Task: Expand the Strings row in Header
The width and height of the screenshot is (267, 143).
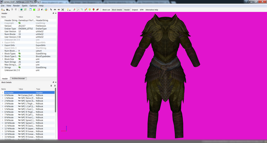Action: [x=3, y=67]
